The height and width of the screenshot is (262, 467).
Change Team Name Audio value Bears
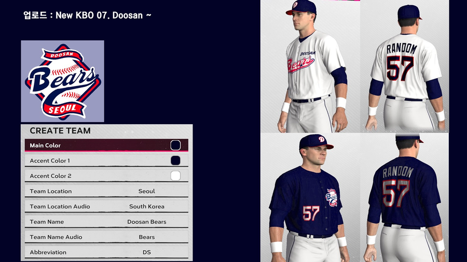(x=106, y=237)
